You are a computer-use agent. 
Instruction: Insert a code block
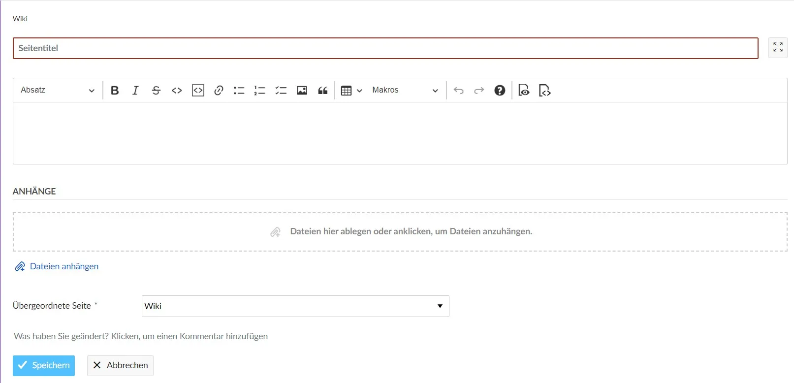click(198, 90)
